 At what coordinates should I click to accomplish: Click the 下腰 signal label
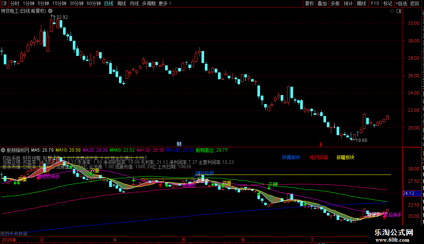tap(273, 184)
